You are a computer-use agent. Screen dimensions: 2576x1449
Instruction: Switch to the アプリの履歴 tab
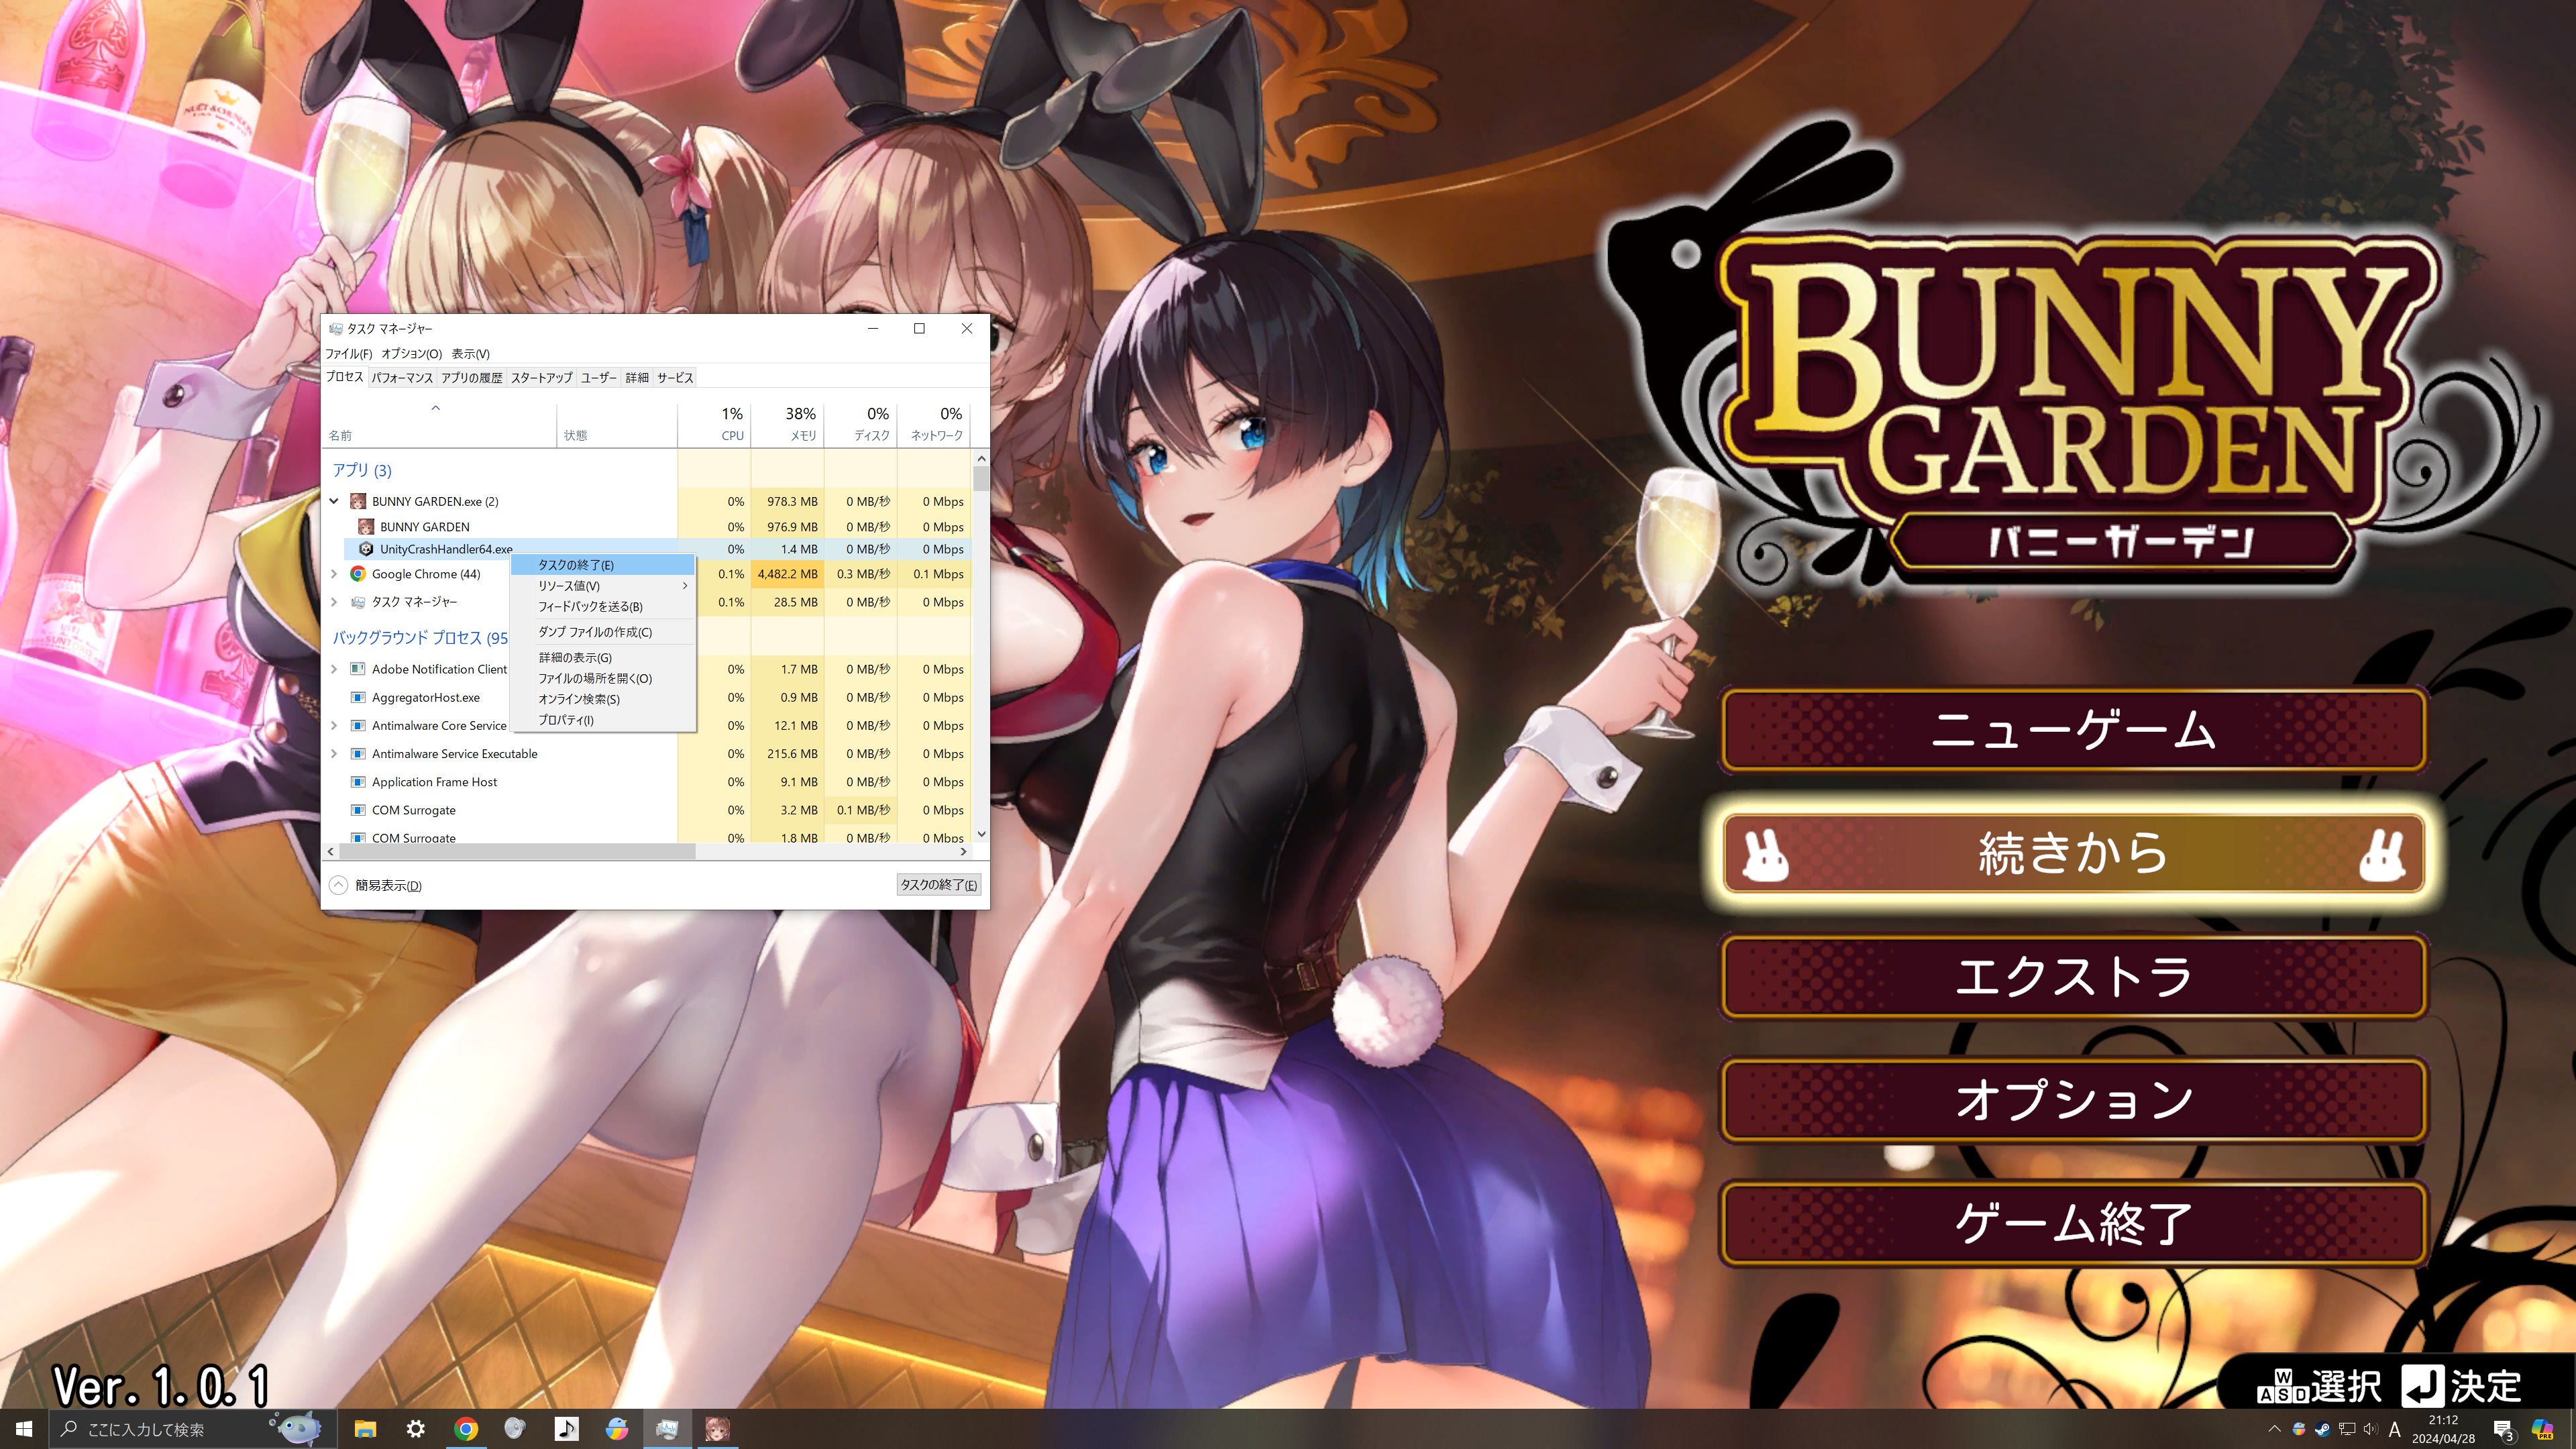click(x=472, y=378)
